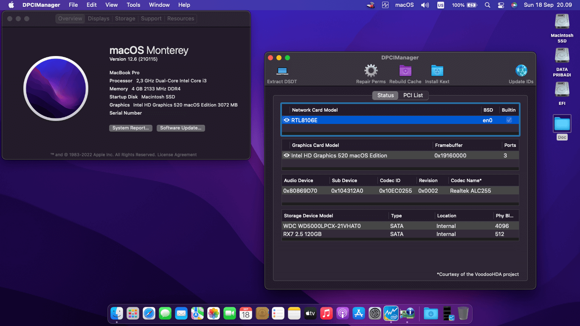The width and height of the screenshot is (580, 326).
Task: Open App Store from the Dock
Action: click(x=359, y=313)
